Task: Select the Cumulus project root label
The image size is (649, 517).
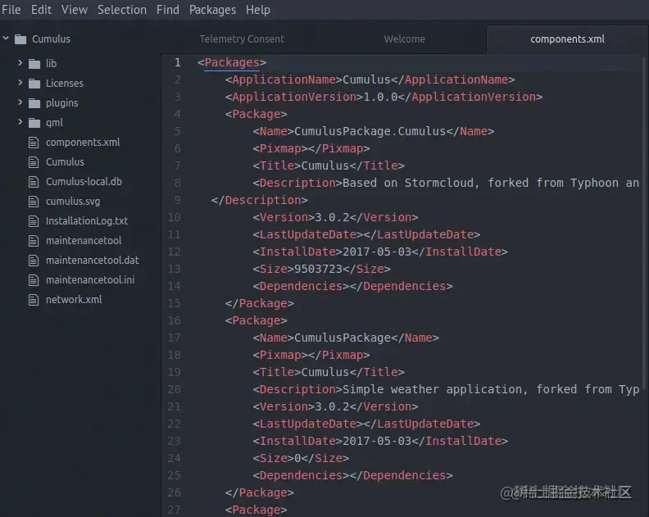Action: (51, 39)
